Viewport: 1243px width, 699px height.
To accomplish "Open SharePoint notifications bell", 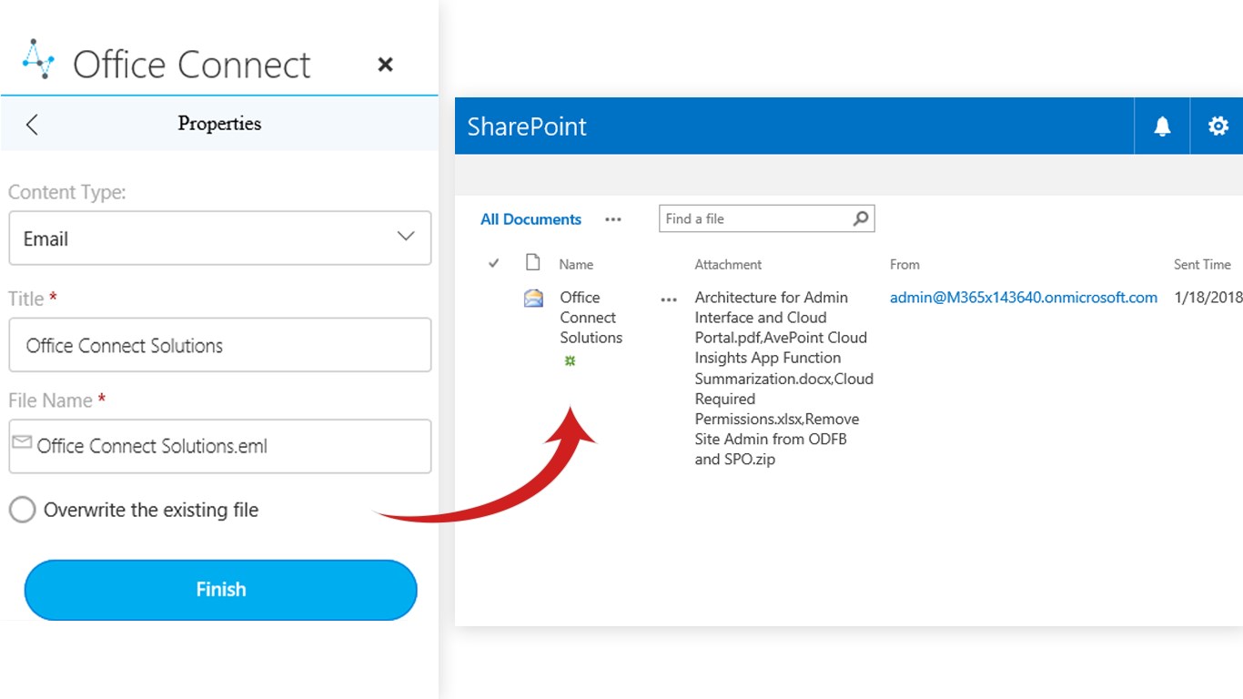I will 1162,127.
